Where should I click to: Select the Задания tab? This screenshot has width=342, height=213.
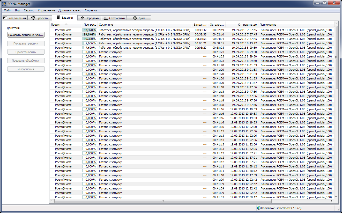65,18
